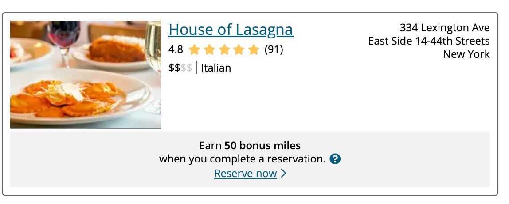509x204 pixels.
Task: Click the third rating star
Action: click(224, 49)
